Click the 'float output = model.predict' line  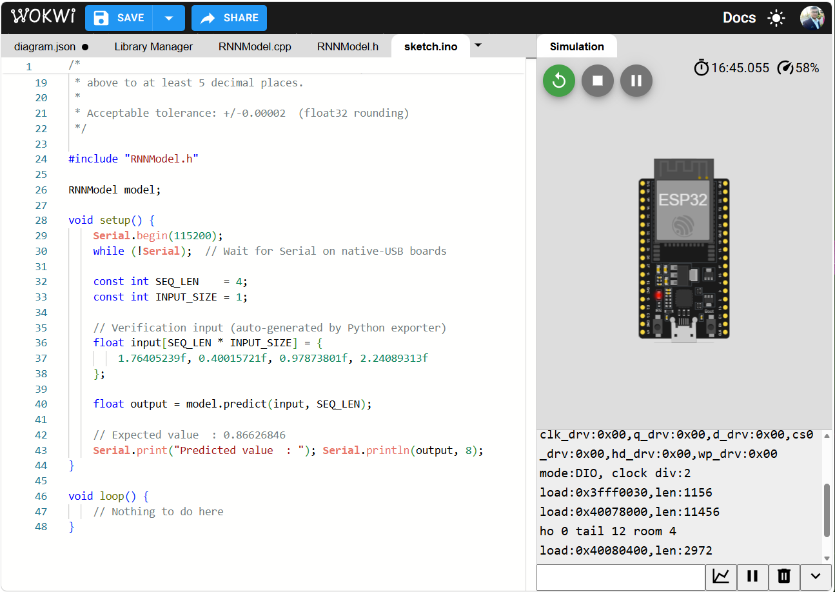(233, 404)
